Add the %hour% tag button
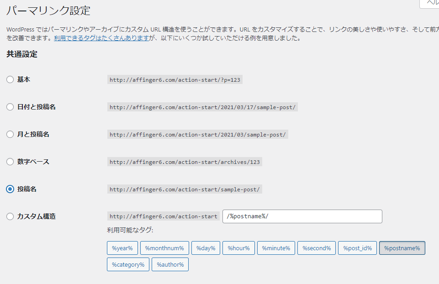 238,248
